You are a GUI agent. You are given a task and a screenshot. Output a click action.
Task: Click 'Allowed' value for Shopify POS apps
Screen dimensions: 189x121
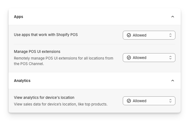(x=139, y=35)
